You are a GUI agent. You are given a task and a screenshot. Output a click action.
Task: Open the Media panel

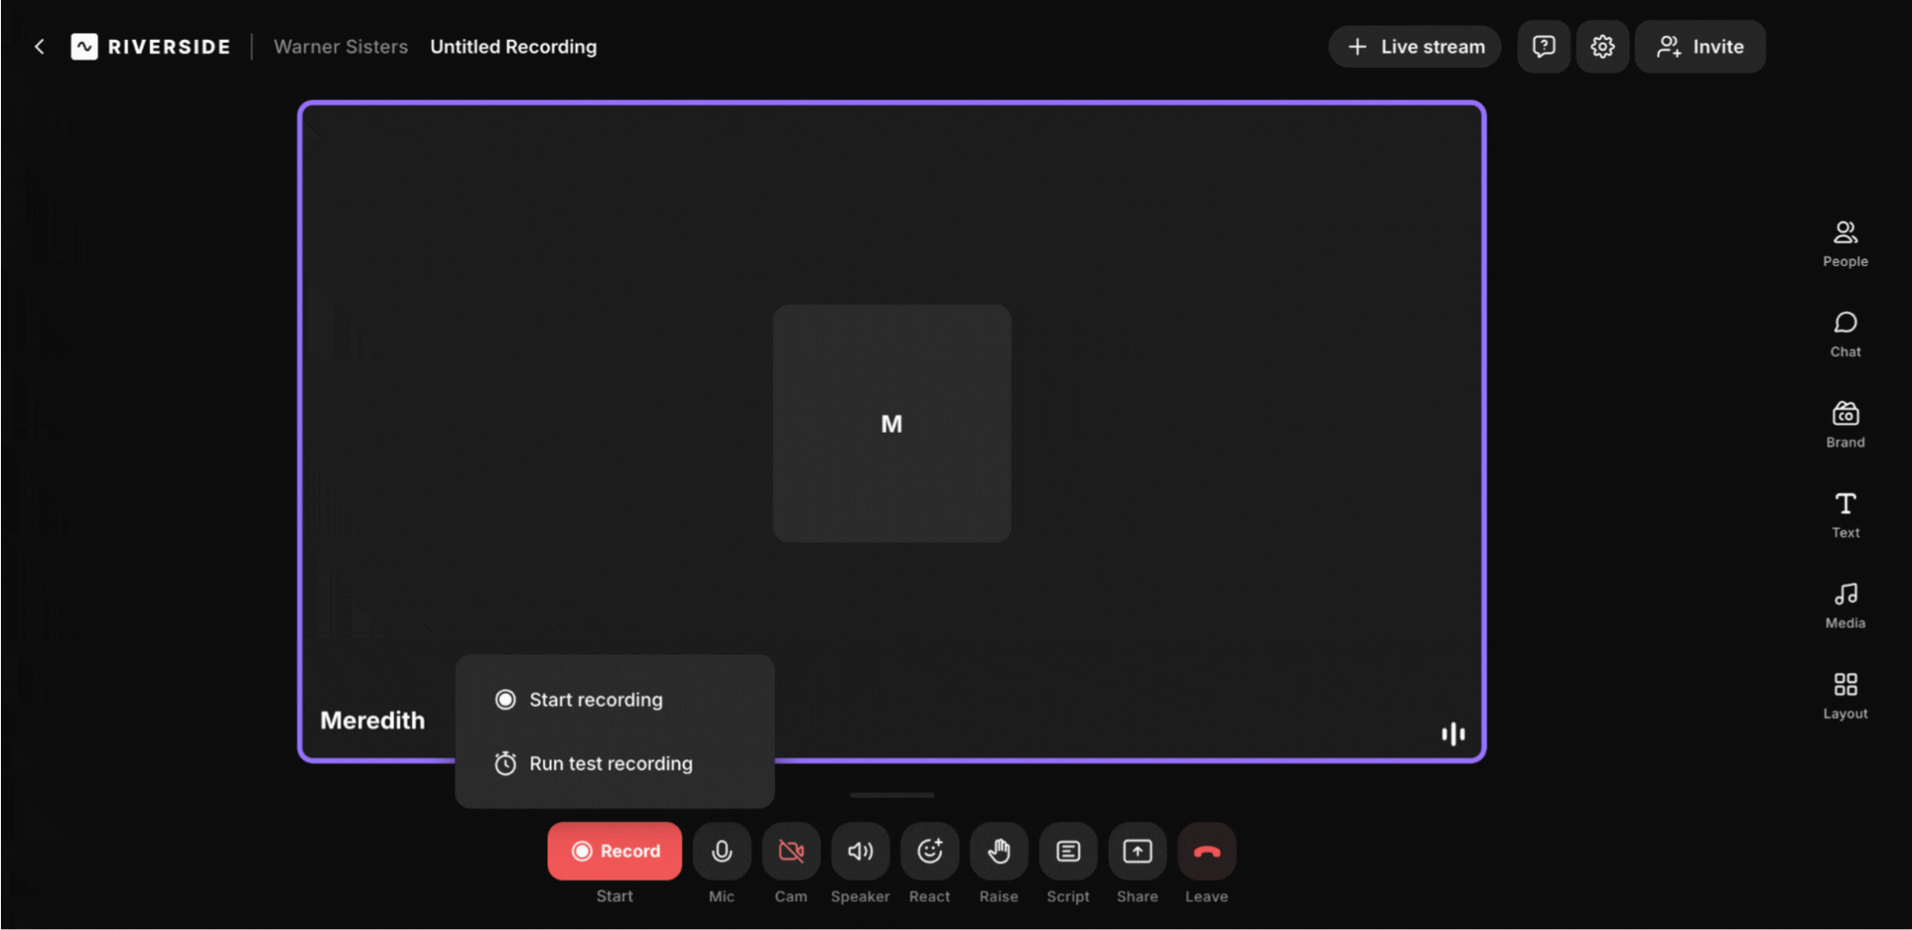click(1845, 604)
